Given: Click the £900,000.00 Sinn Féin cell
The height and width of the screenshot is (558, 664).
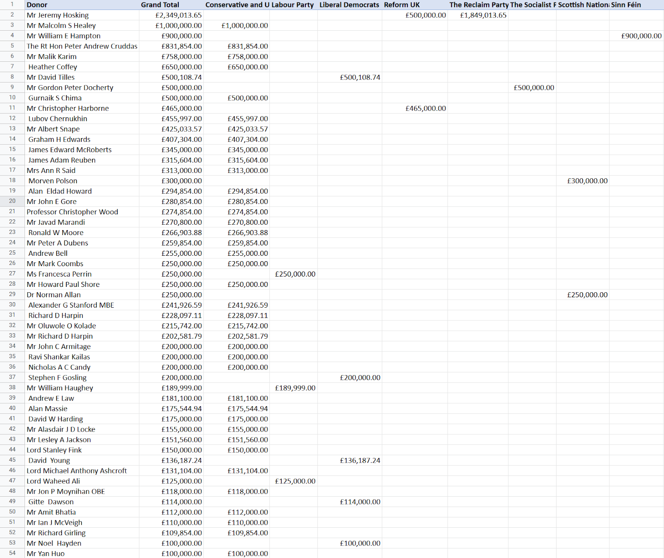Looking at the screenshot, I should [636, 36].
